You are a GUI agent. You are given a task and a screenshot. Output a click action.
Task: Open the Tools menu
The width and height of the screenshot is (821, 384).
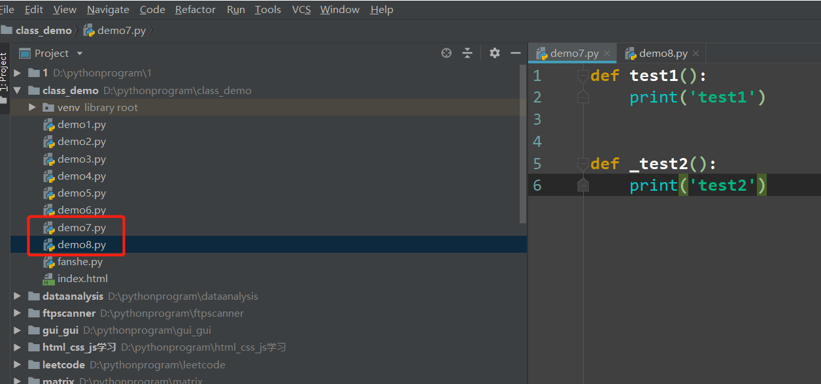pyautogui.click(x=268, y=9)
